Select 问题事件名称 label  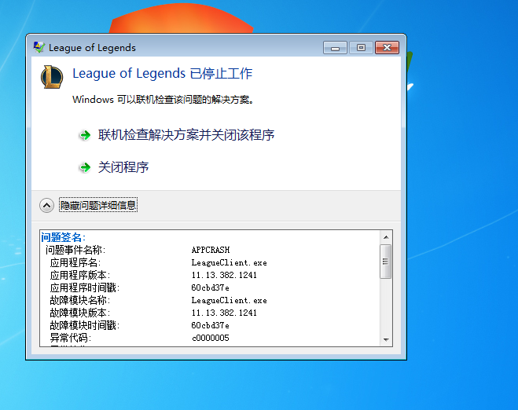pyautogui.click(x=75, y=250)
